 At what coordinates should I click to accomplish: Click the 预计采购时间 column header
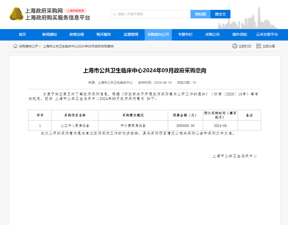click(x=220, y=115)
